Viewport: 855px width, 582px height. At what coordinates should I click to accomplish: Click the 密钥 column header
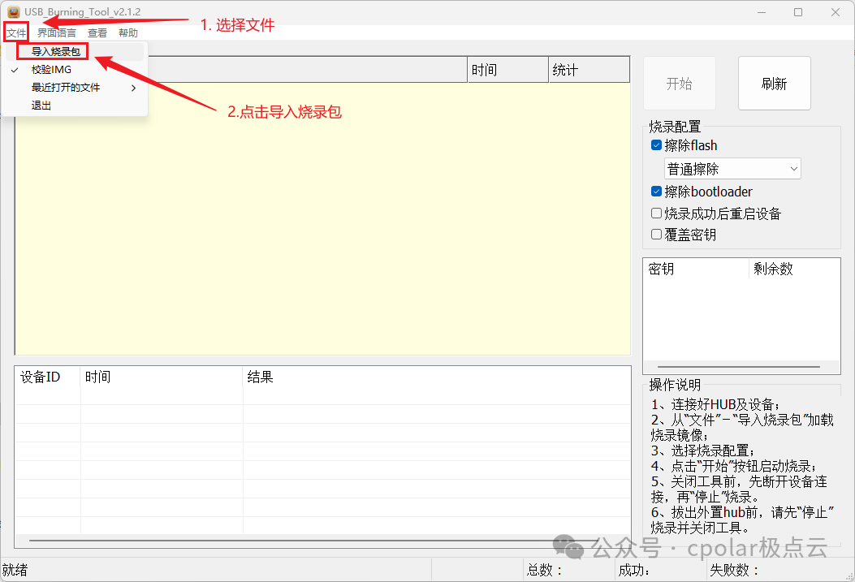[x=696, y=269]
